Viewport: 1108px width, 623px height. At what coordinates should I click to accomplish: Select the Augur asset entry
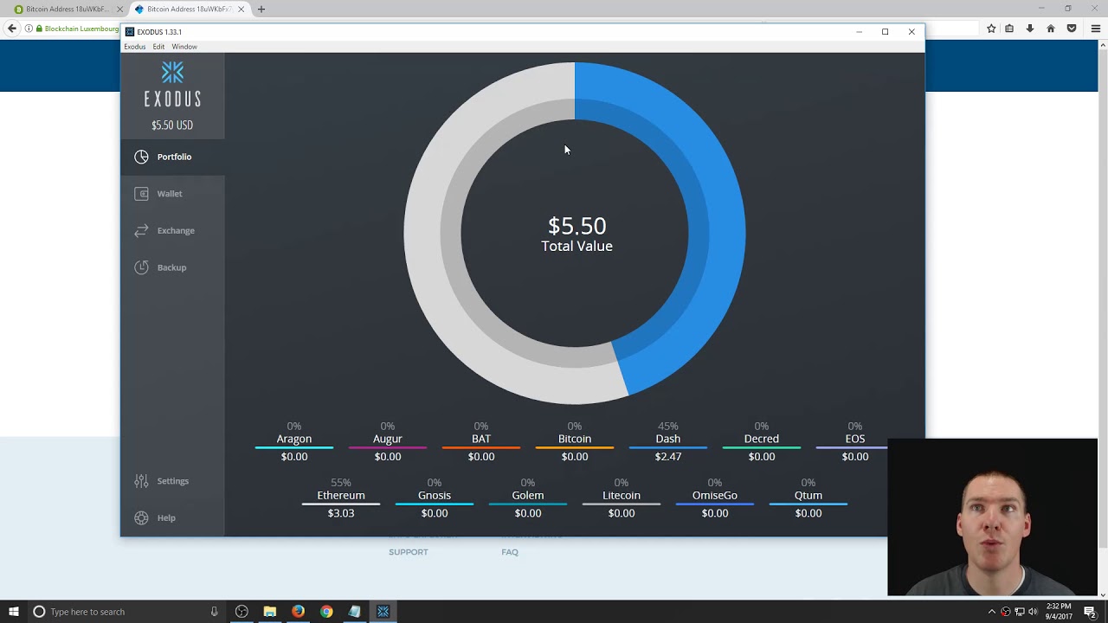pyautogui.click(x=388, y=441)
